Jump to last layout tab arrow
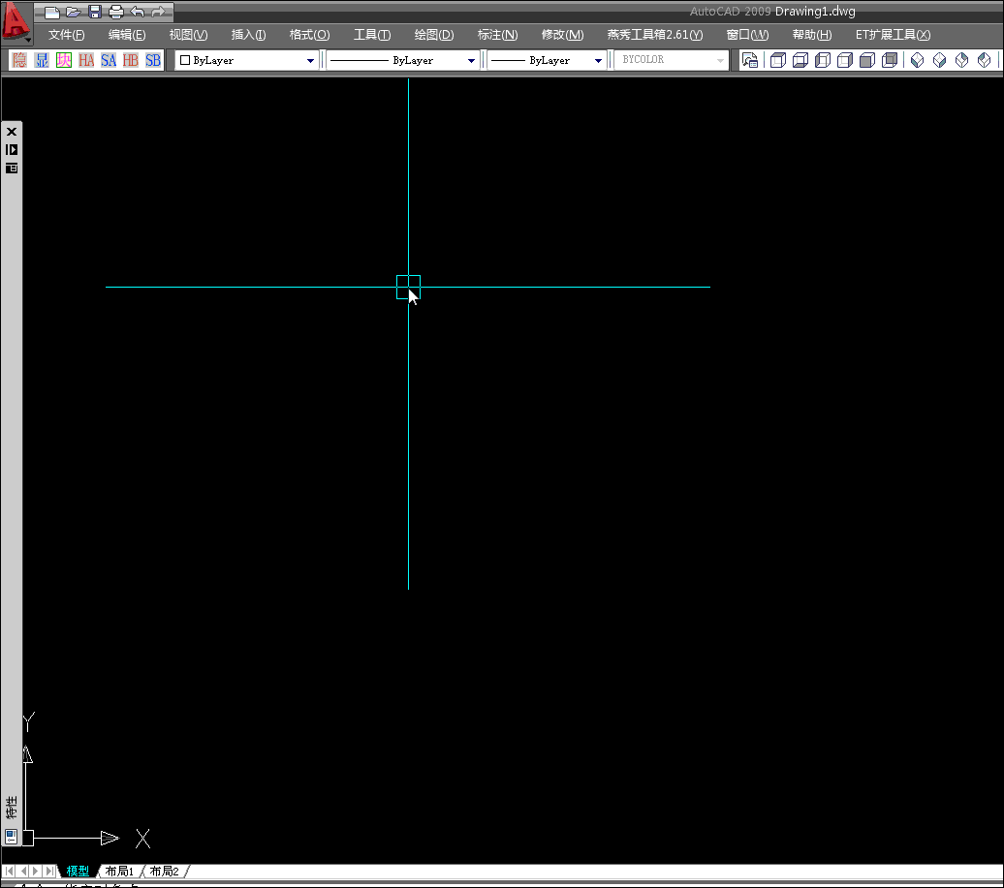The height and width of the screenshot is (888, 1004). click(49, 872)
